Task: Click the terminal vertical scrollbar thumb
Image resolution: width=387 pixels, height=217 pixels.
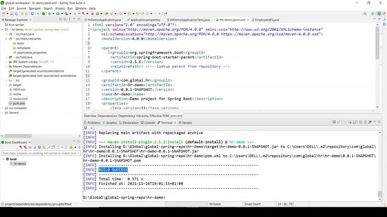Action: [380, 194]
